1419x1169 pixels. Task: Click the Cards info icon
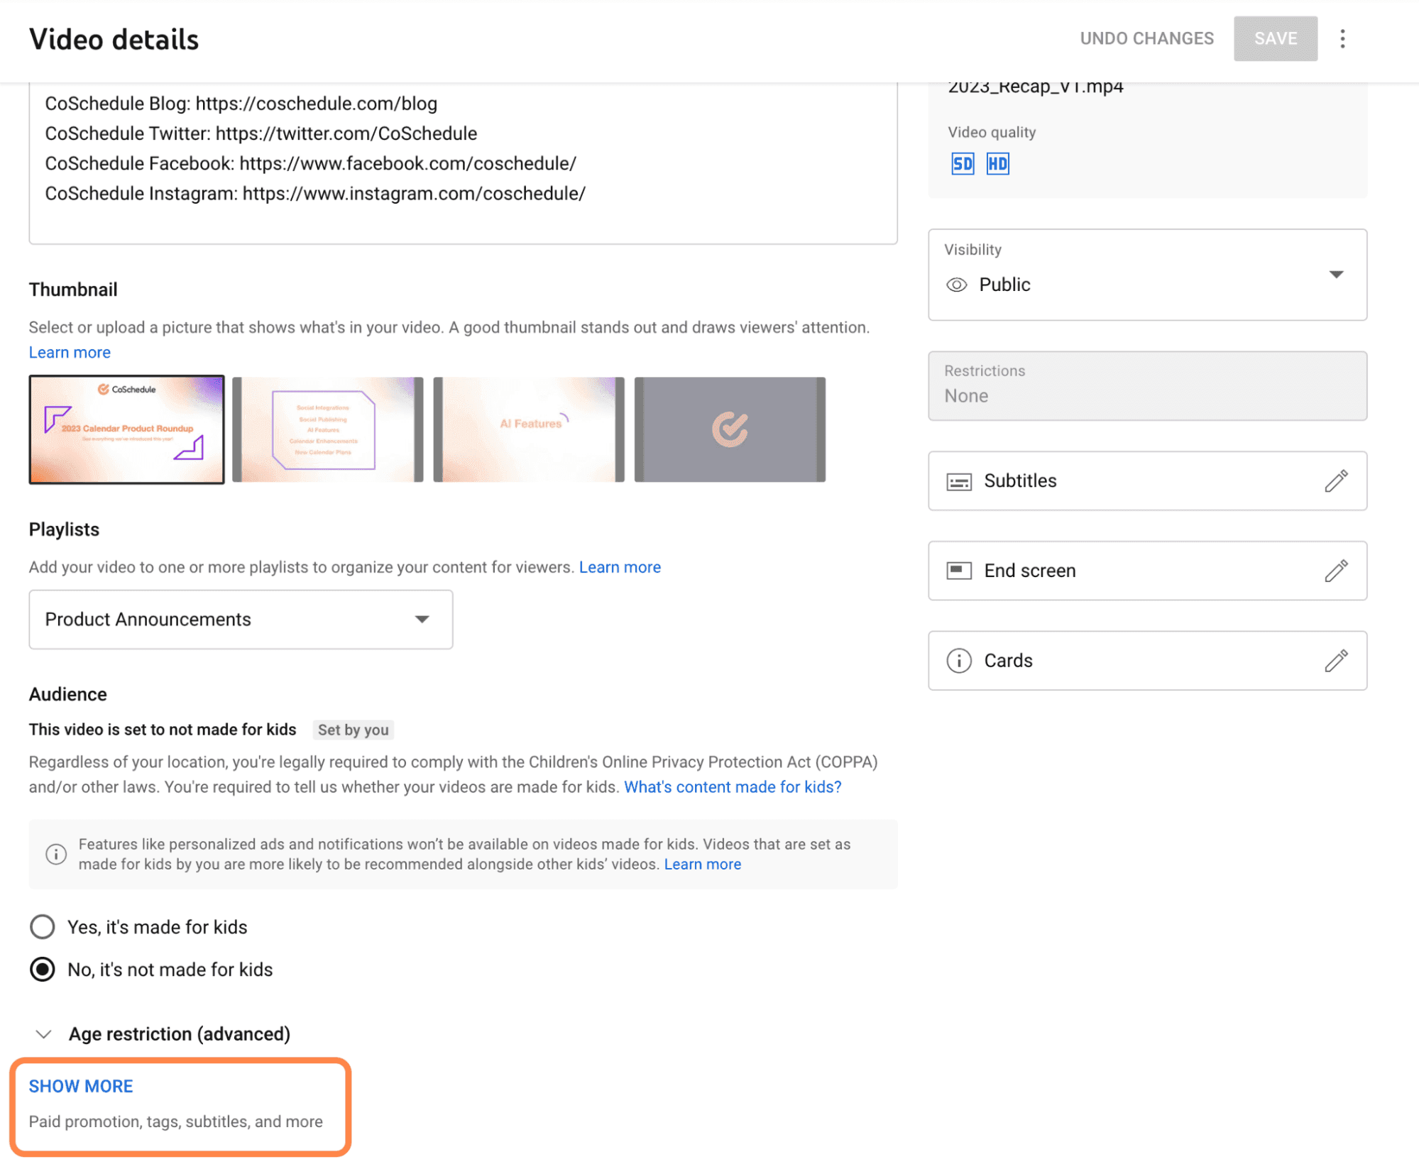pos(958,661)
